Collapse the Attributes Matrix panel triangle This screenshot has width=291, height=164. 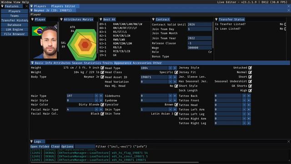(61, 19)
